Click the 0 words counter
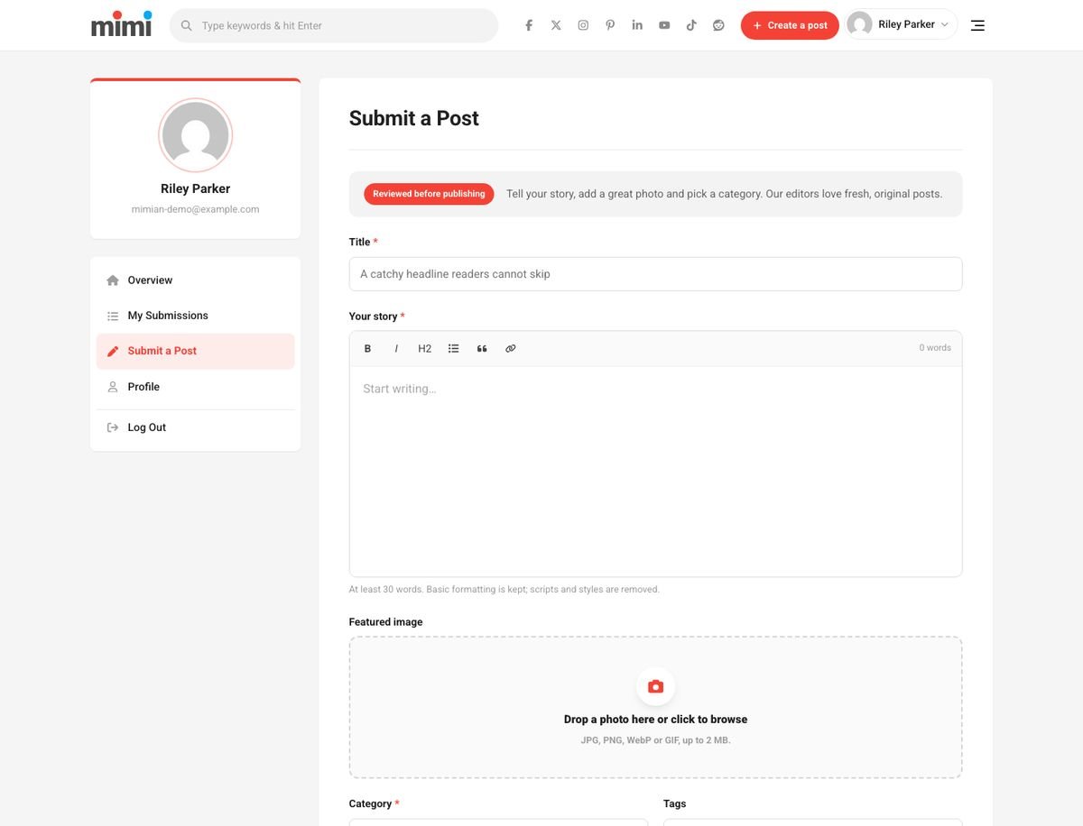 tap(935, 348)
